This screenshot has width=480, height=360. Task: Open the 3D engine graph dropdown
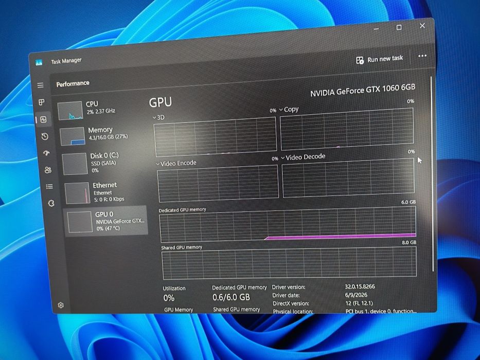pyautogui.click(x=154, y=118)
